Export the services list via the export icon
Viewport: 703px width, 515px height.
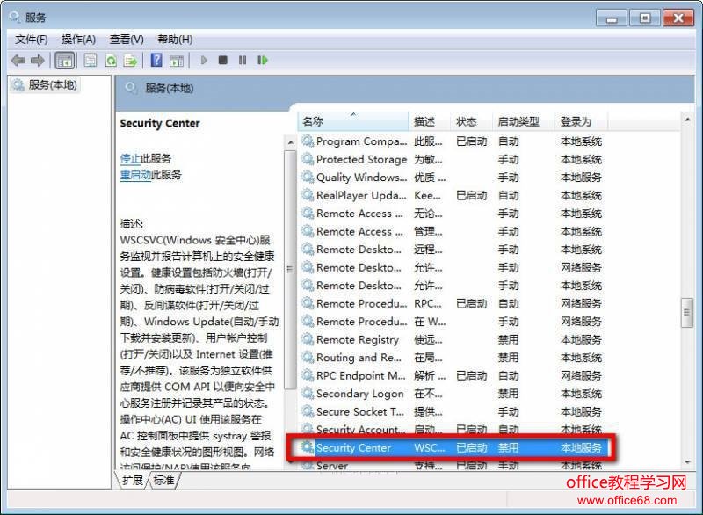click(x=132, y=60)
